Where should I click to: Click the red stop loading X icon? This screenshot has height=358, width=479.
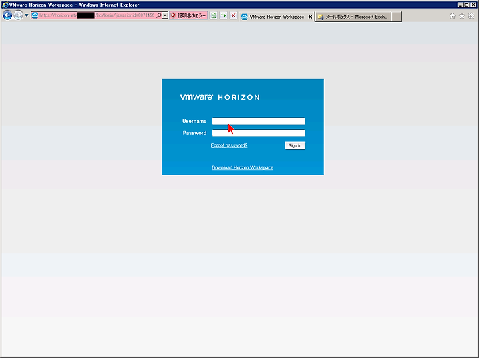coord(233,15)
